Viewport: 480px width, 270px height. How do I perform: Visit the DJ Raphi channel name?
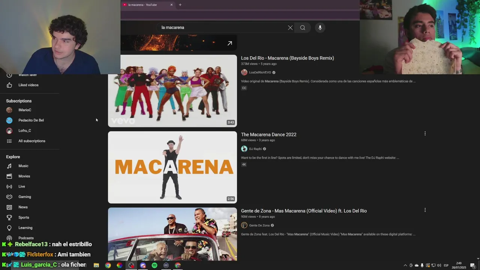(x=255, y=149)
